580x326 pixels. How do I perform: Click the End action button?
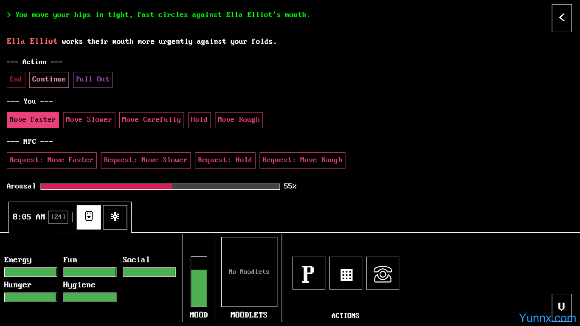[x=16, y=80]
